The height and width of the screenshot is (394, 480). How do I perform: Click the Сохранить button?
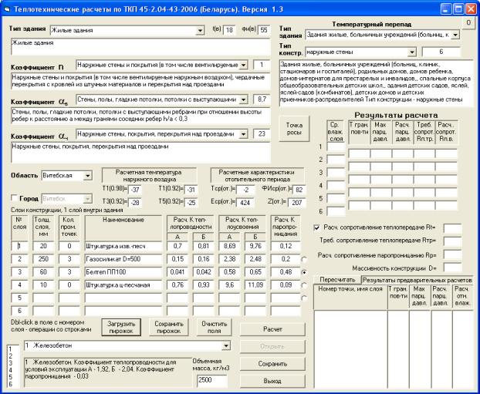(272, 364)
